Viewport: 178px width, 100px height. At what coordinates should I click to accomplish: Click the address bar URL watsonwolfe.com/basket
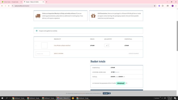(x=22, y=6)
